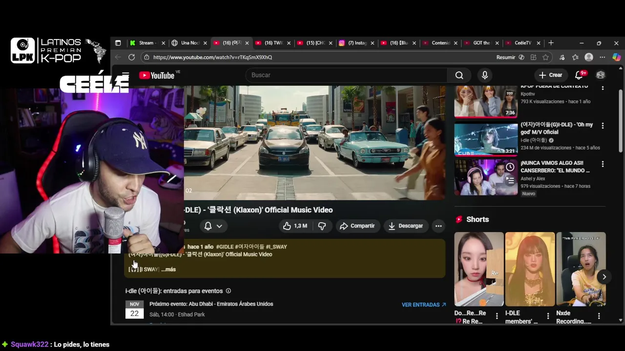Open the Copilot icon

click(x=616, y=57)
